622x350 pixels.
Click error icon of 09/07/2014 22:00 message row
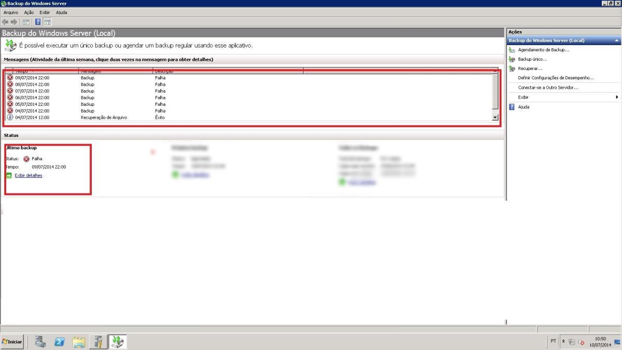[10, 77]
